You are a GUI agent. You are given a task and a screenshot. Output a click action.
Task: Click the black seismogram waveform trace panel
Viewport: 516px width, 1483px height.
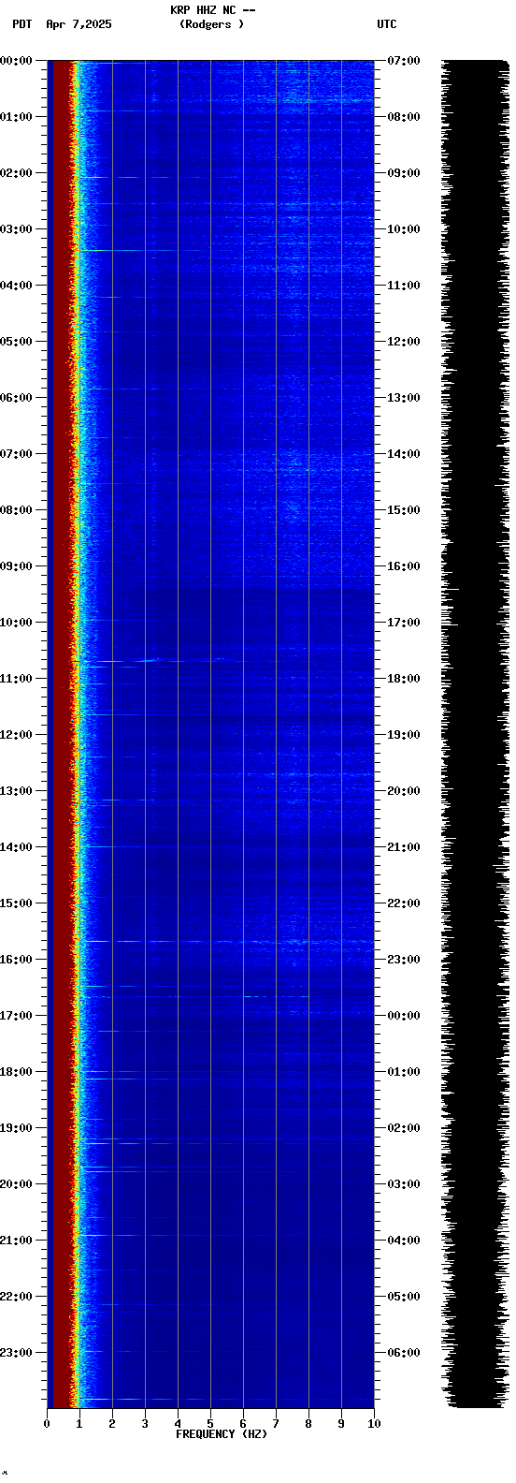pos(475,733)
